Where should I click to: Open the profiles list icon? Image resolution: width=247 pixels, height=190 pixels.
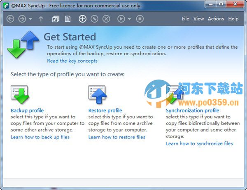tap(56, 19)
